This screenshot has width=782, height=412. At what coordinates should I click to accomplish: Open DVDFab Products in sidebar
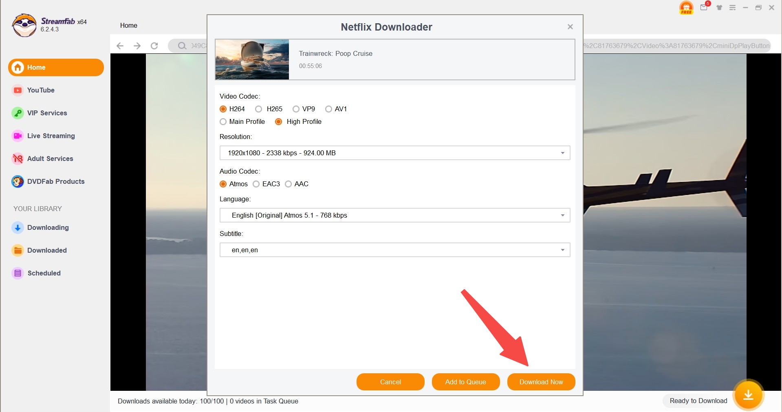pos(56,181)
